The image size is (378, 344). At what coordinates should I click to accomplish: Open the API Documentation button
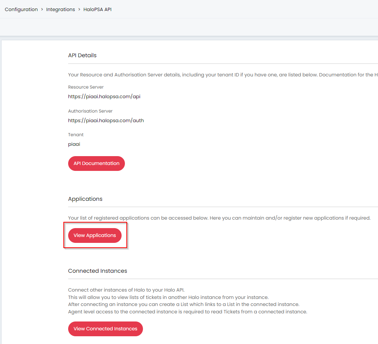97,164
